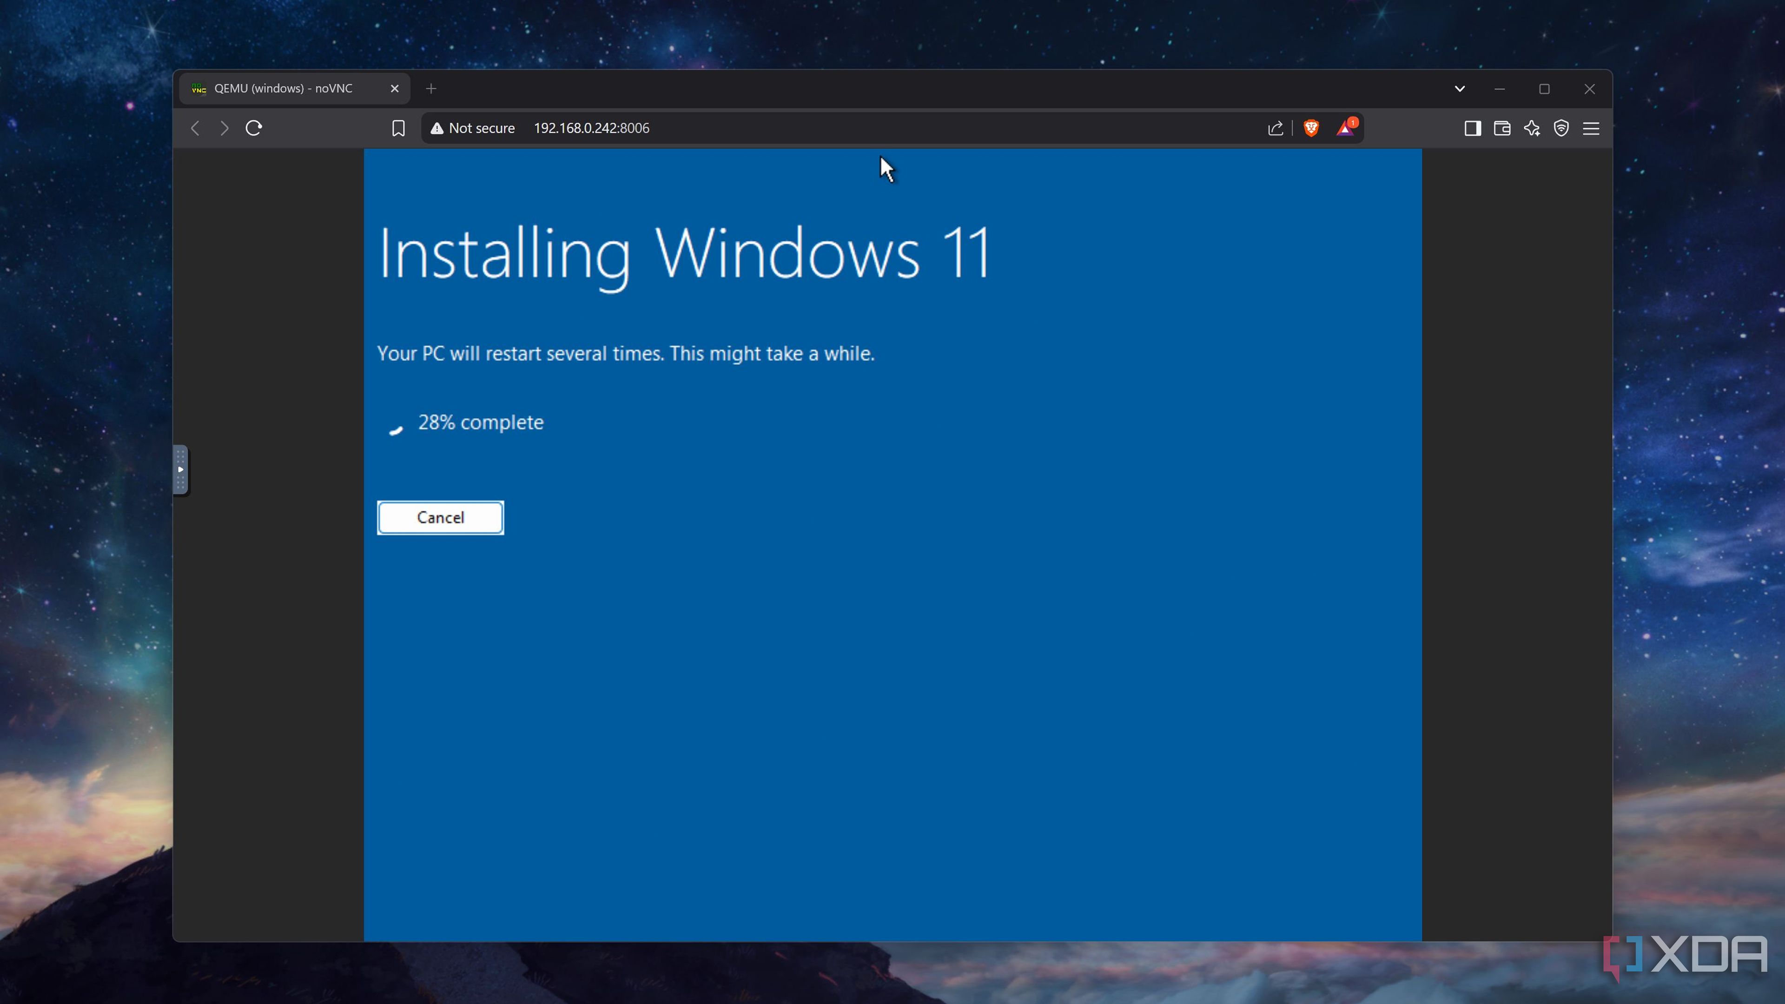Click the browser back arrow

195,128
